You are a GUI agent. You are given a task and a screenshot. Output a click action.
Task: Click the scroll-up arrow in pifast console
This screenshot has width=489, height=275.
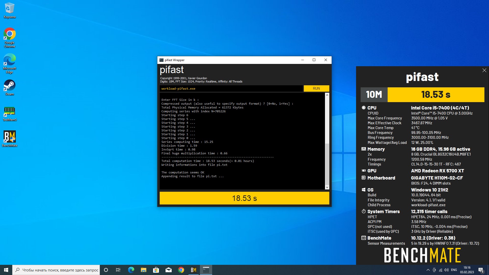pos(327,95)
